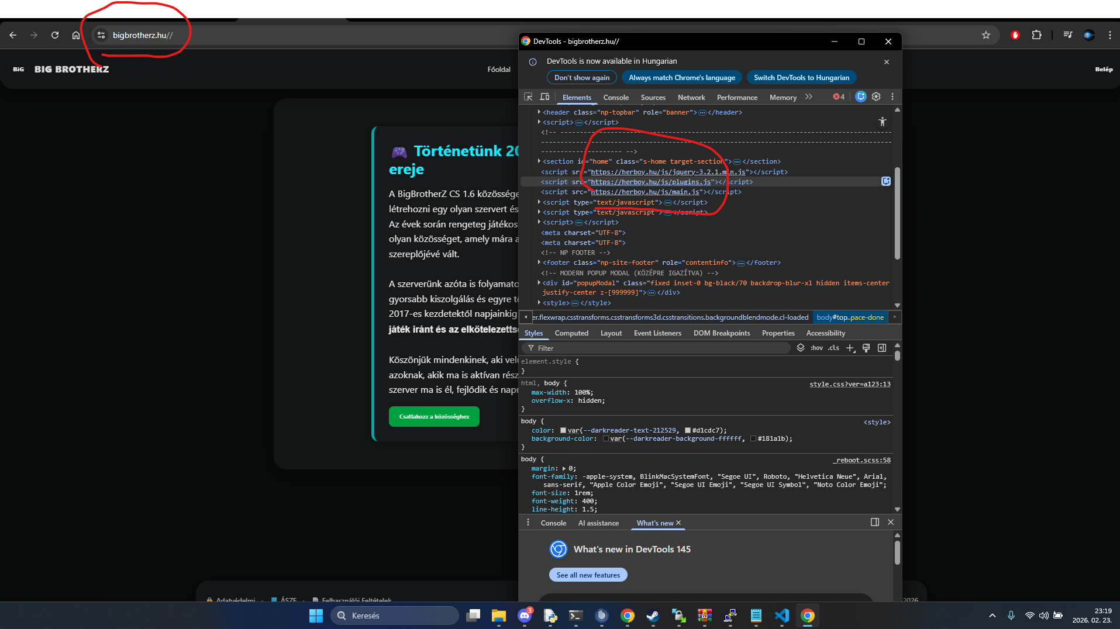Open DevTools settings gear
1120x629 pixels.
tap(876, 97)
